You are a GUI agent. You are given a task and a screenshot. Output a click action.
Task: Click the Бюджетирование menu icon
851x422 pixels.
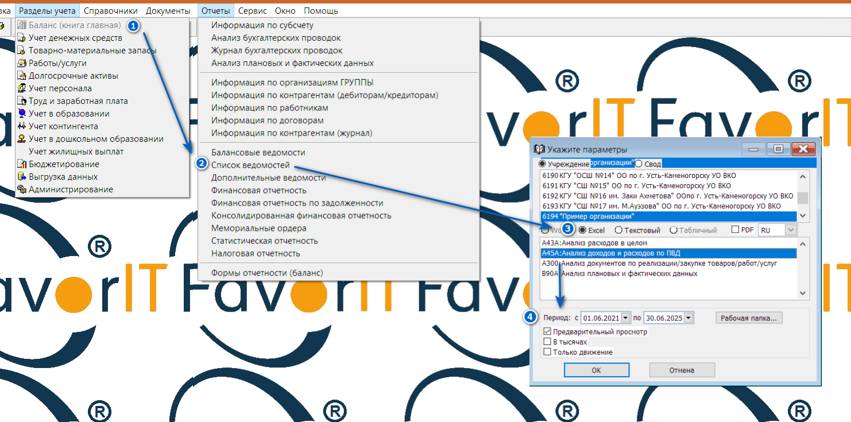pyautogui.click(x=22, y=164)
